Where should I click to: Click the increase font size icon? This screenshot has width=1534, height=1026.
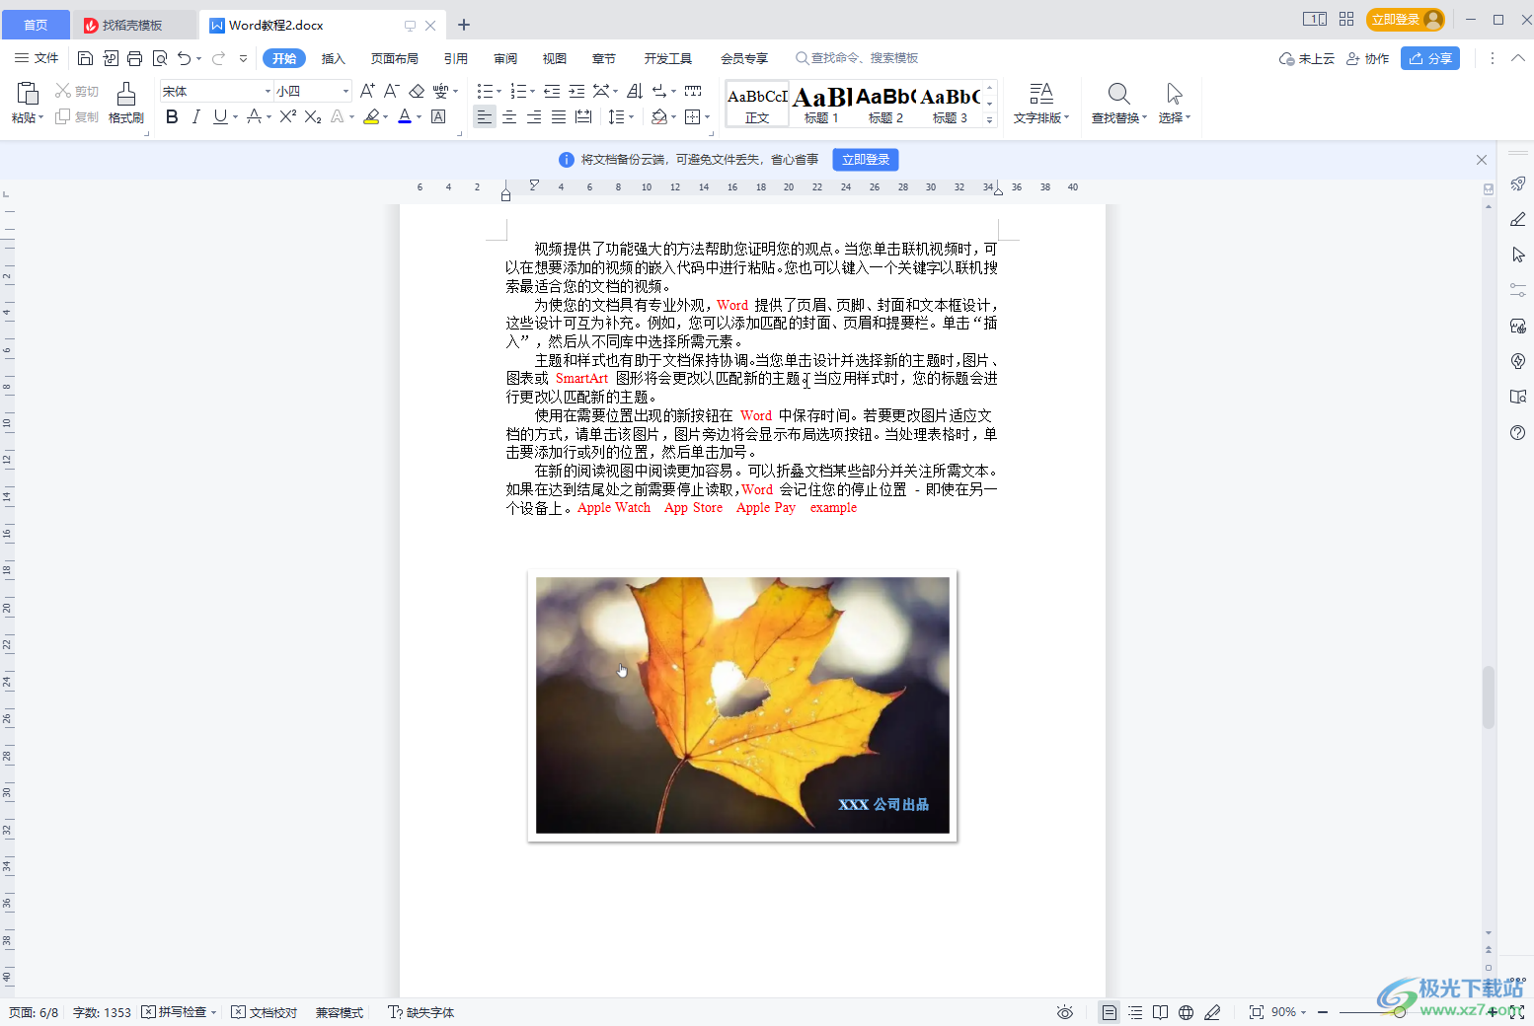pyautogui.click(x=367, y=91)
